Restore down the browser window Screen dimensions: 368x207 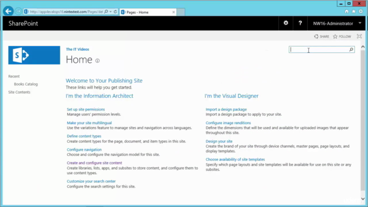pyautogui.click(x=349, y=3)
